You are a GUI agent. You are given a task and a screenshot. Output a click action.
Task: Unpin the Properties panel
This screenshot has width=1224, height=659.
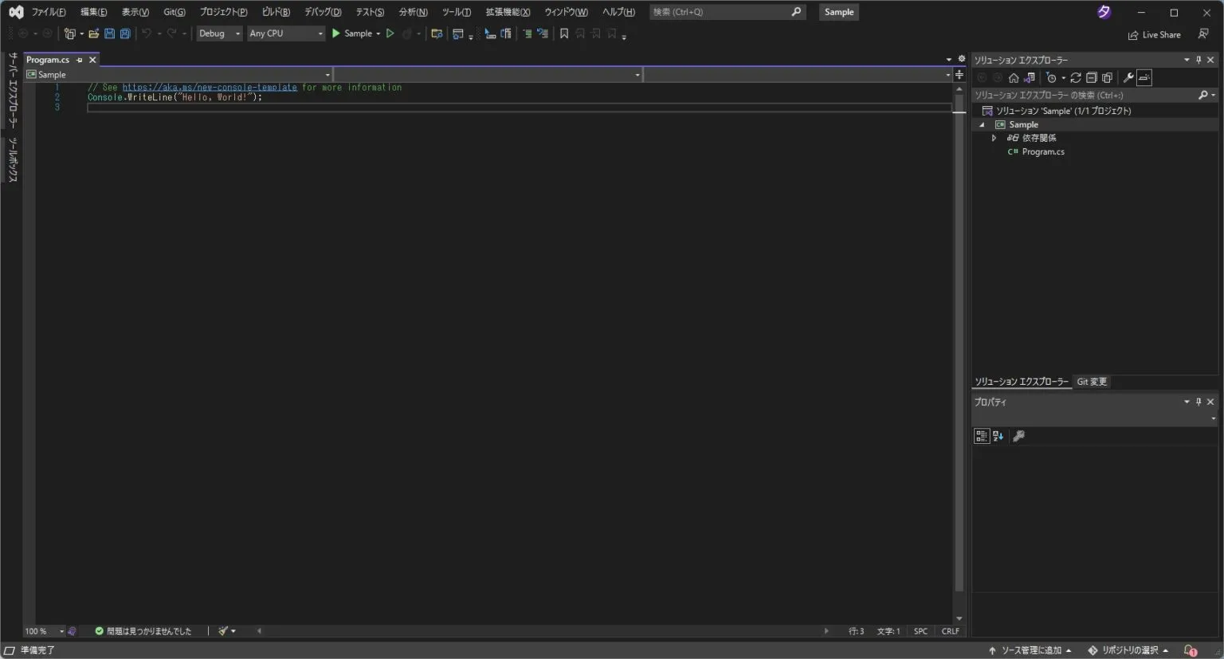1198,402
